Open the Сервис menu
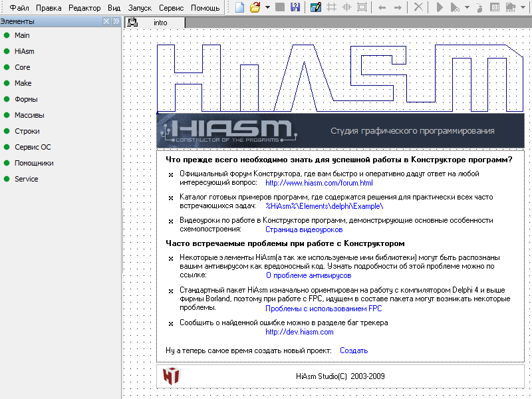Image resolution: width=532 pixels, height=399 pixels. (171, 8)
